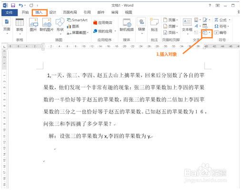Insert an equation with 公式 button
This screenshot has height=190, width=241.
click(x=222, y=20)
